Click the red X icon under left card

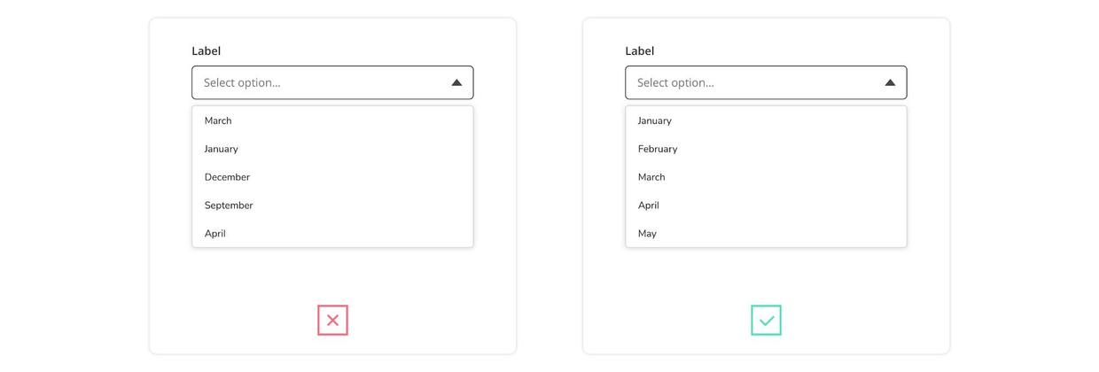pyautogui.click(x=332, y=321)
